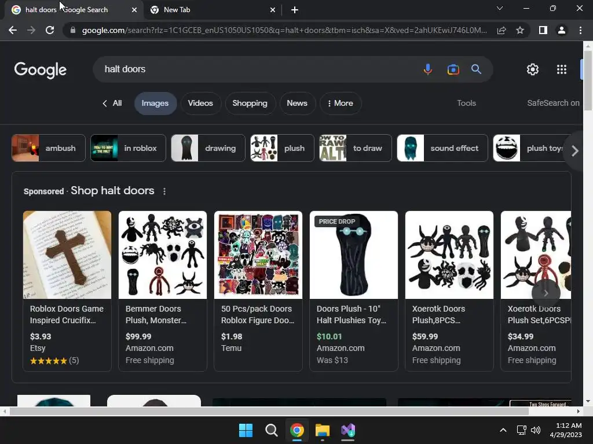Open File Explorer from taskbar
The image size is (593, 444).
click(x=323, y=430)
